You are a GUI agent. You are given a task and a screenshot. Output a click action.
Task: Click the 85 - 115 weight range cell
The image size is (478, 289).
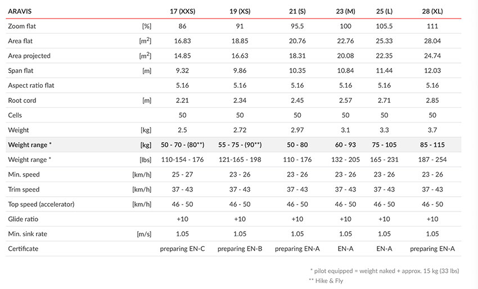432,145
